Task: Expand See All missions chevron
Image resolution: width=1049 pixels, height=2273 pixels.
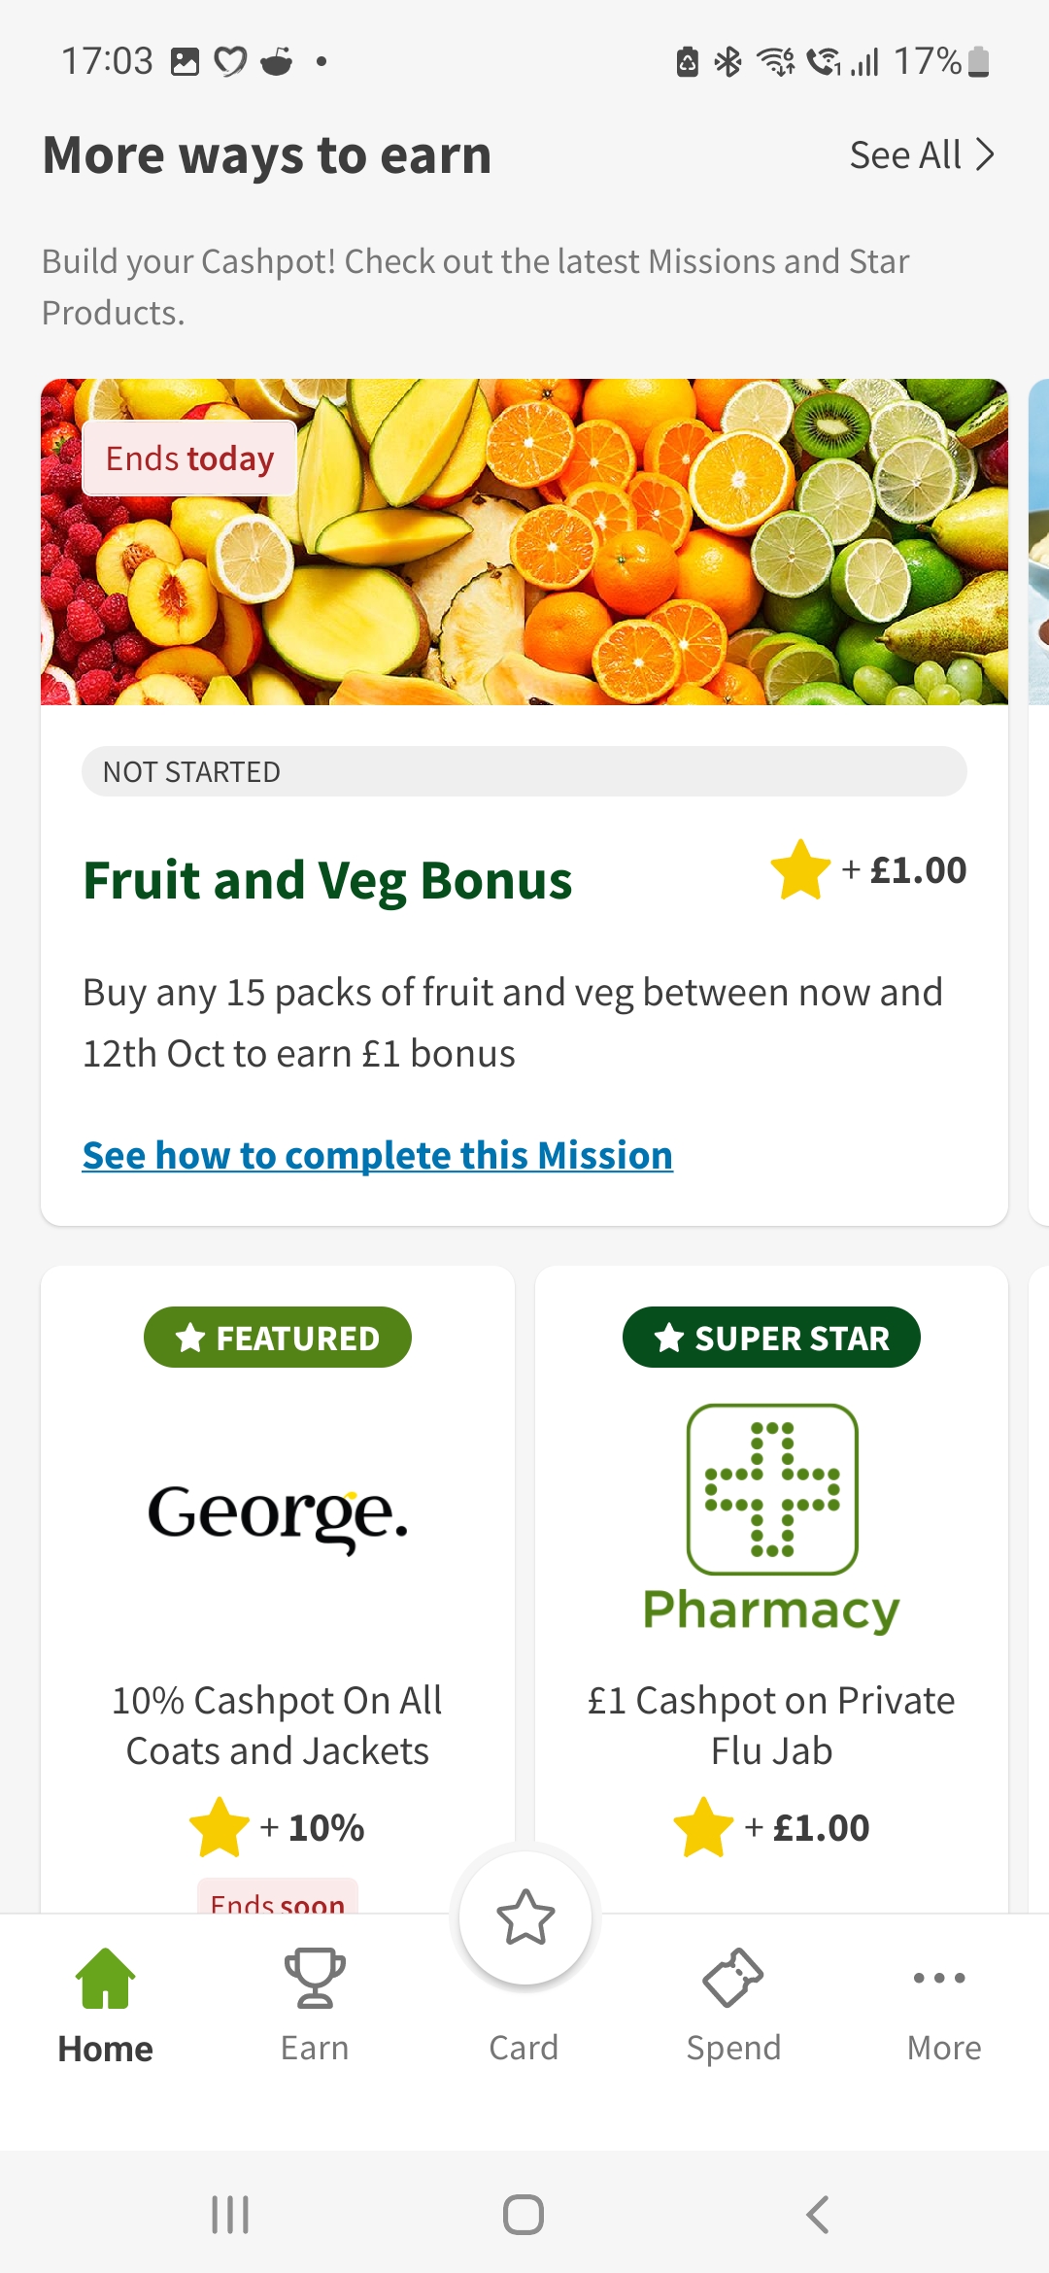Action: 985,154
